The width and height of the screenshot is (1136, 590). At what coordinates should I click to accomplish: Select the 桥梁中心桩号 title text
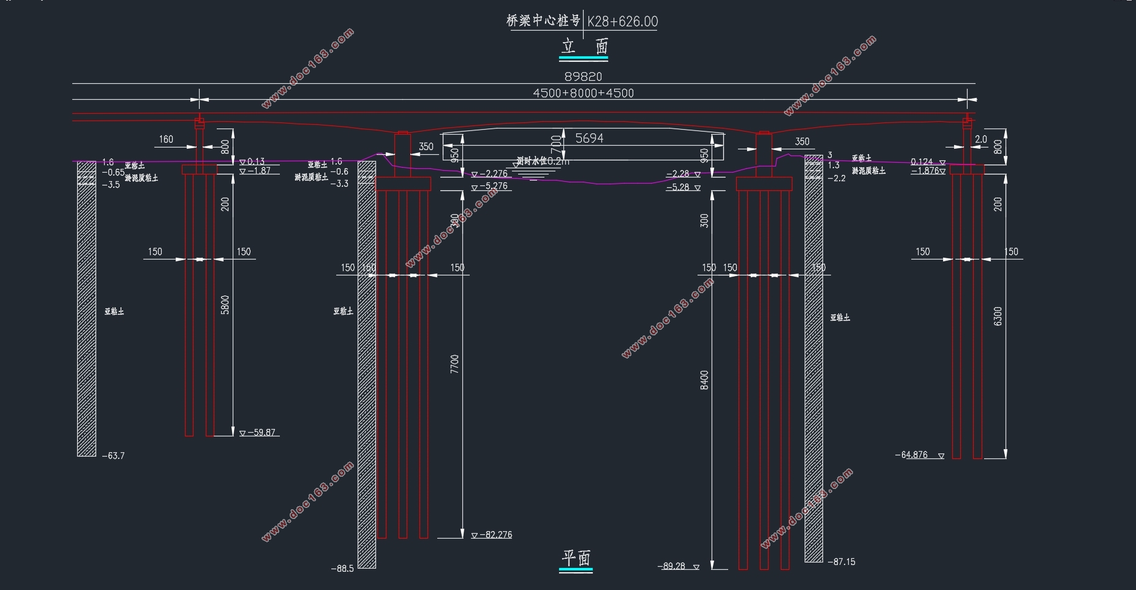point(543,21)
